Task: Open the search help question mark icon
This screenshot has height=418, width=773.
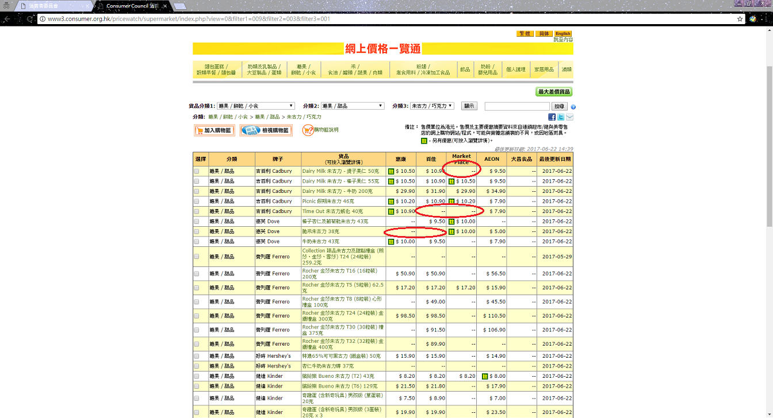Action: tap(573, 107)
